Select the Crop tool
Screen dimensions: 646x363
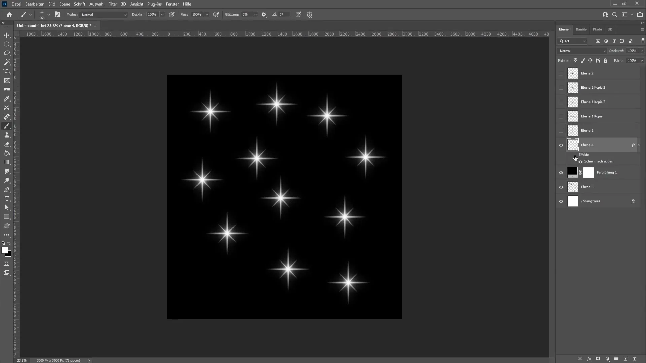(x=7, y=71)
